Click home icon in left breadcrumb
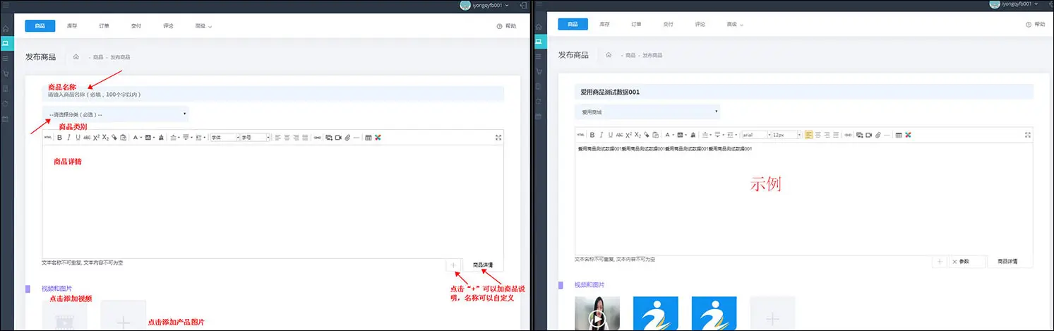Viewport: 1054px width, 331px height. point(76,56)
